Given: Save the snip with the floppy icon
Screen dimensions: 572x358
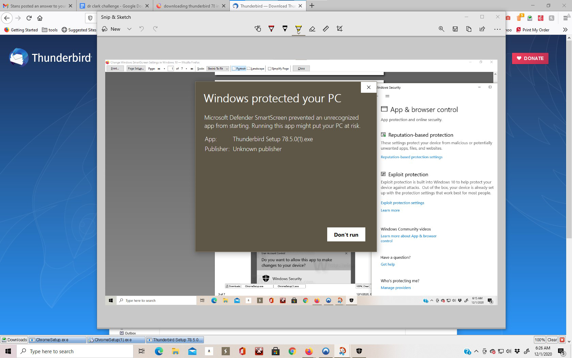Looking at the screenshot, I should tap(455, 29).
